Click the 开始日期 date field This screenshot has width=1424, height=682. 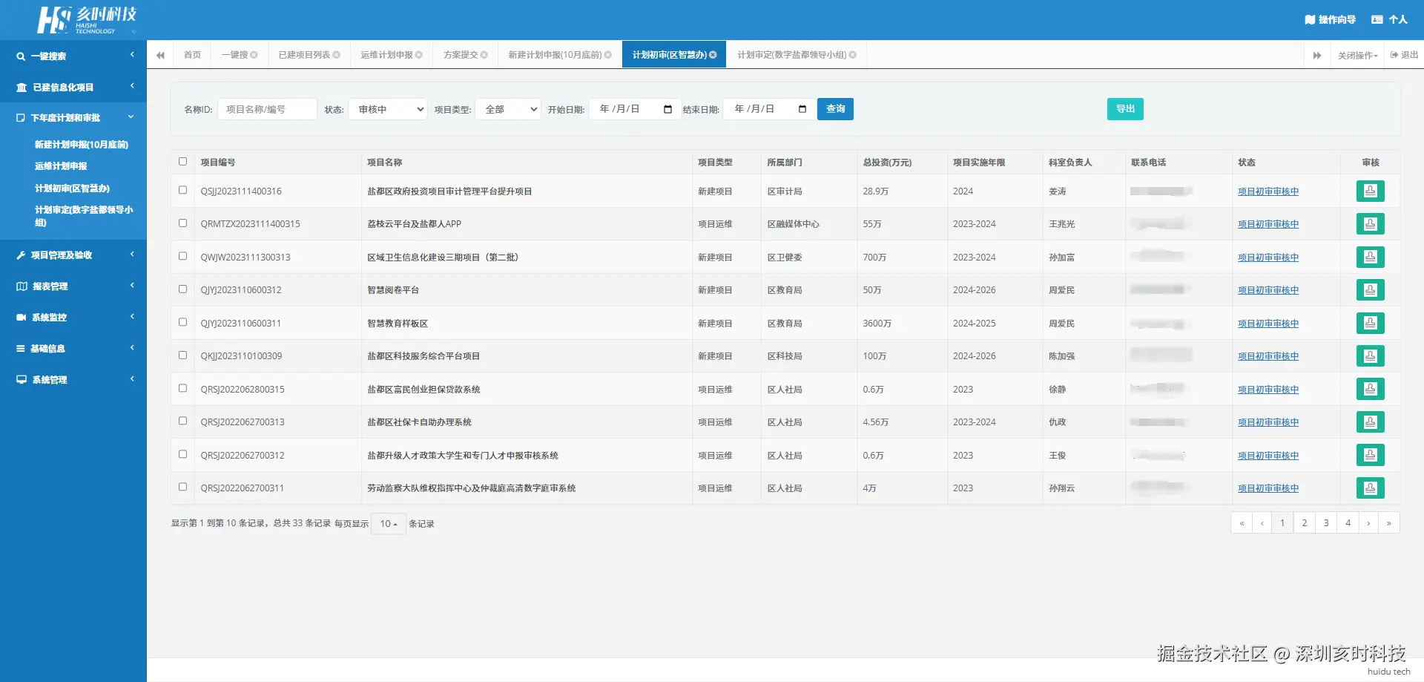click(635, 109)
